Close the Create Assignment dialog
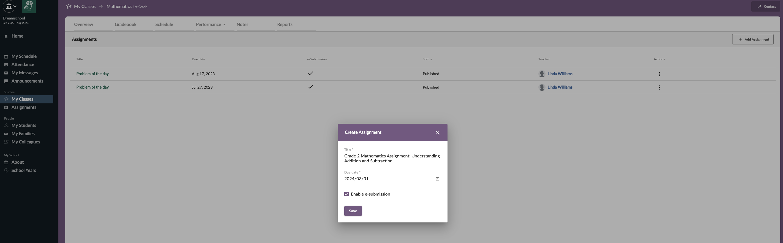Screen dimensions: 783x243 [437, 133]
